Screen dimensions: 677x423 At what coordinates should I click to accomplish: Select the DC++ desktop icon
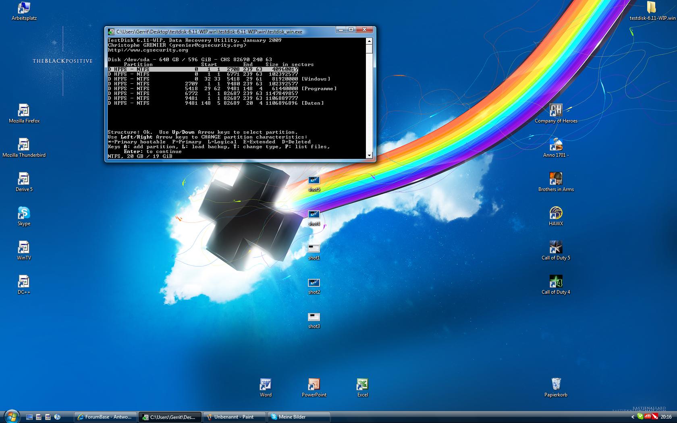point(24,285)
